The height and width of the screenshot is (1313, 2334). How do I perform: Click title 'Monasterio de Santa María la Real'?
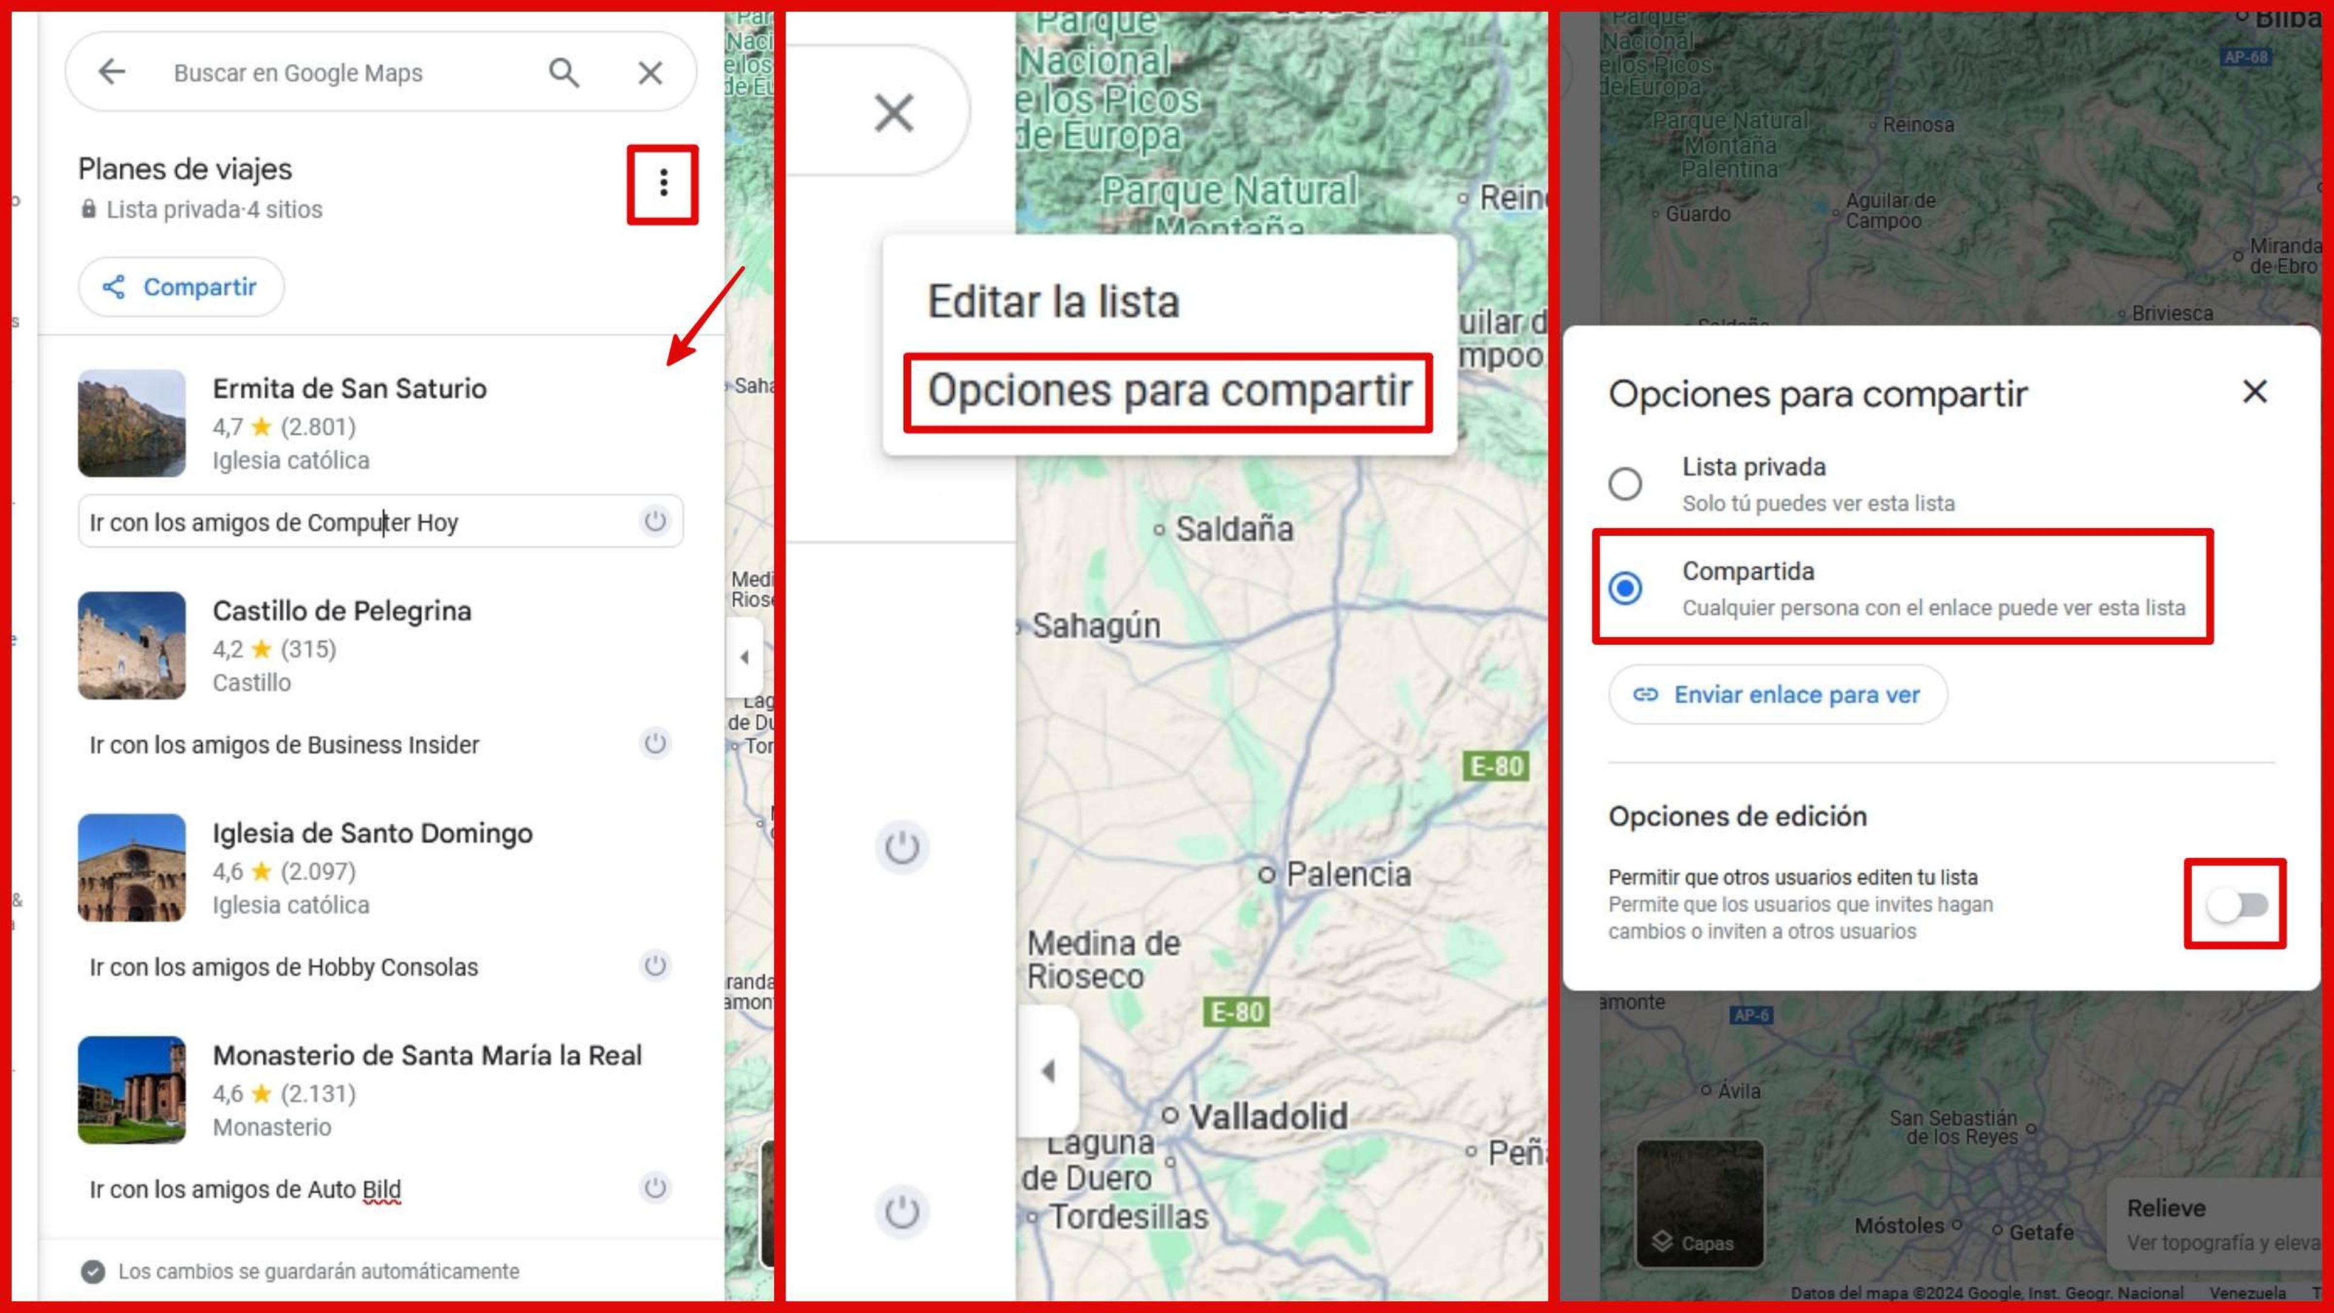tap(427, 1056)
